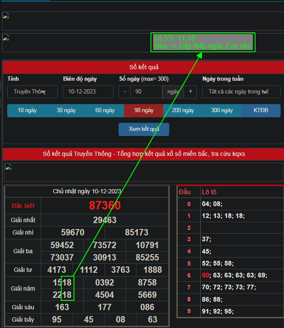The image size is (284, 328).
Task: Increase Số ngày with the plus button
Action: tap(190, 92)
